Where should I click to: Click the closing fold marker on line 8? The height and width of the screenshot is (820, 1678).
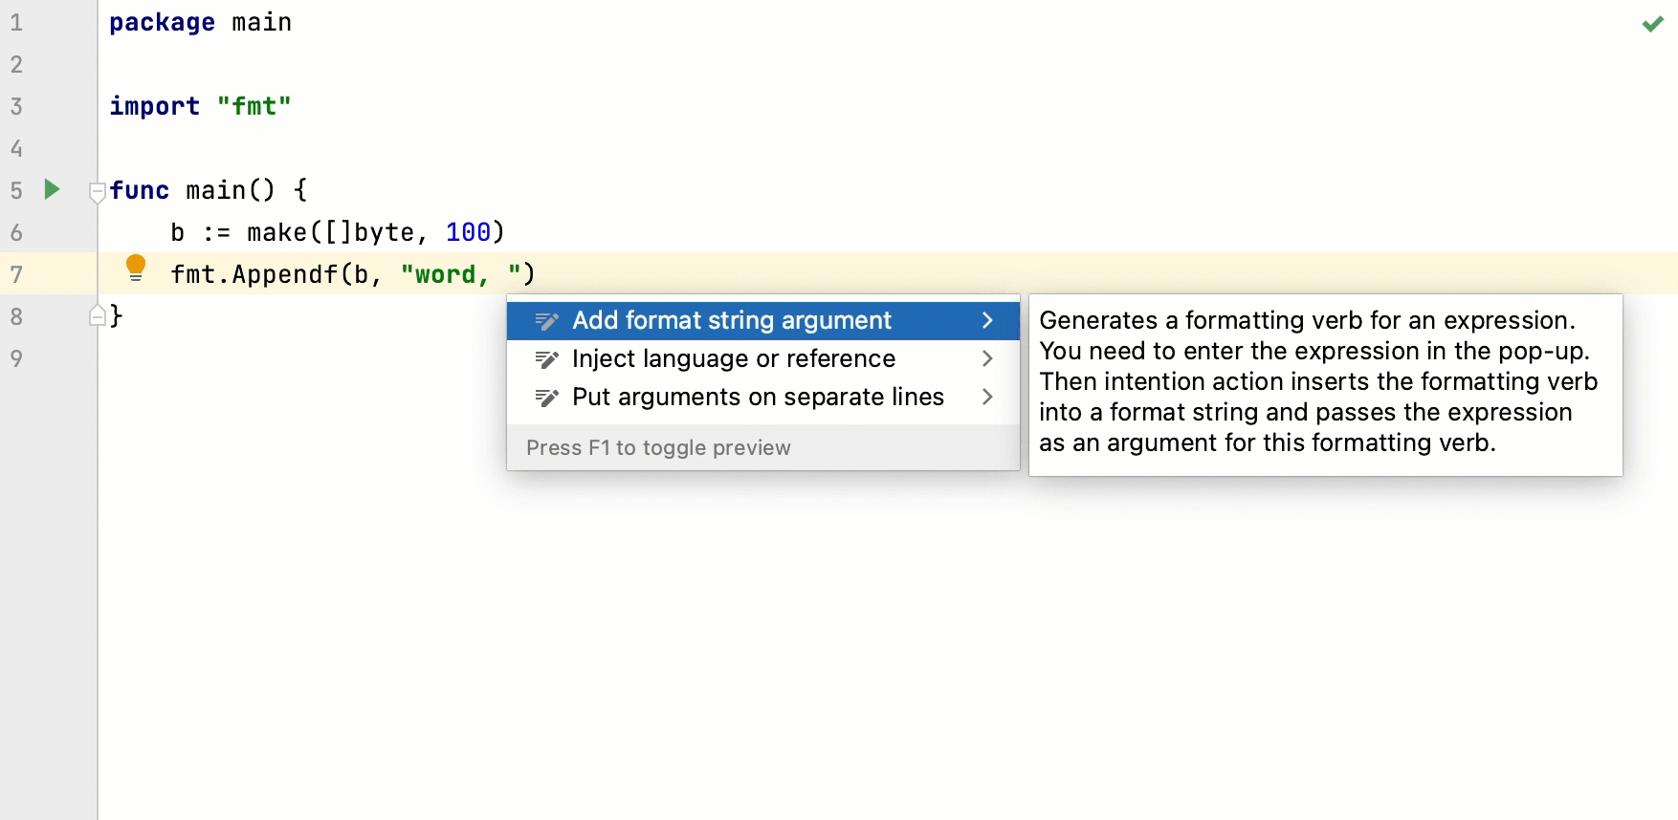click(97, 315)
